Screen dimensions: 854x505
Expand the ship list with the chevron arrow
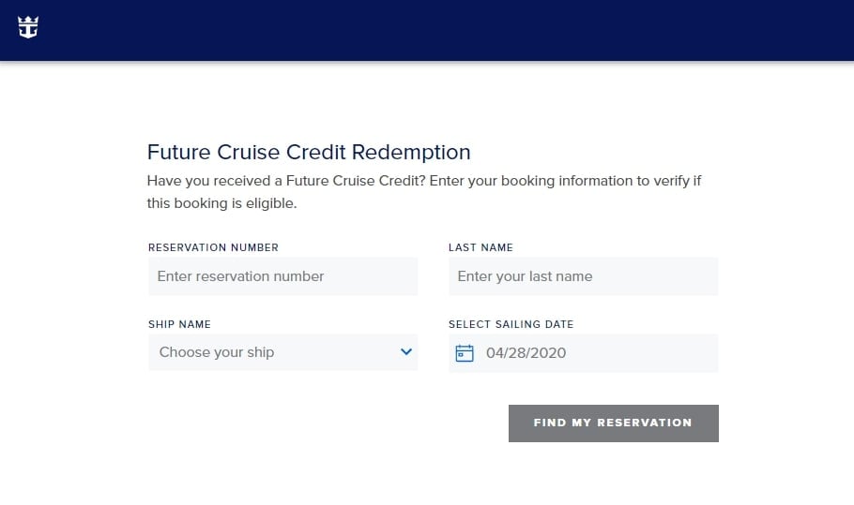405,351
